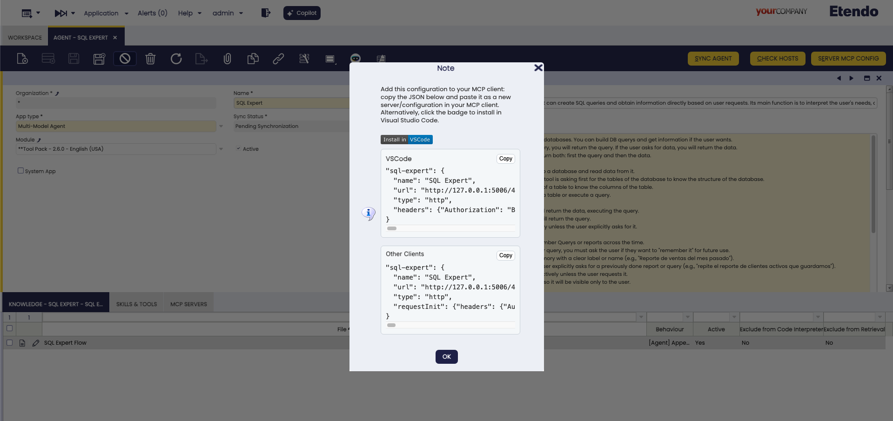Screen dimensions: 893x421
Task: Open the MCP Servers tab
Action: point(188,304)
